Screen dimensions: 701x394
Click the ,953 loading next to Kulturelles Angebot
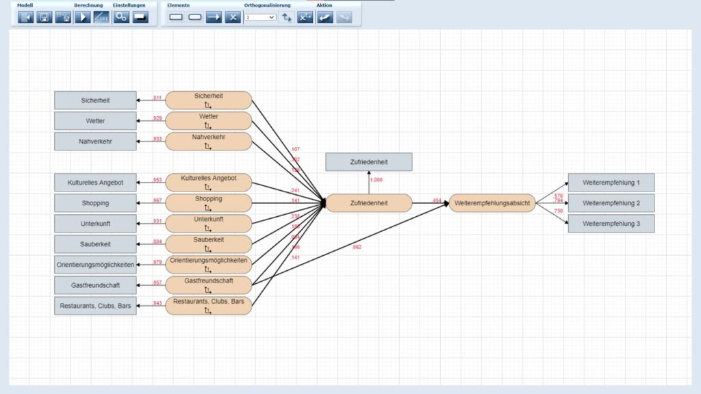coord(157,180)
